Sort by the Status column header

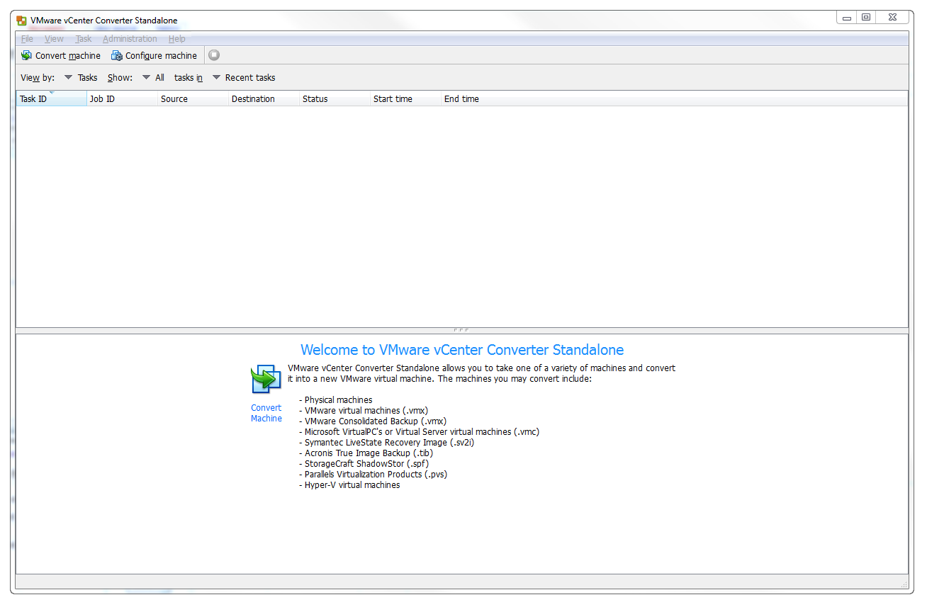(x=335, y=99)
